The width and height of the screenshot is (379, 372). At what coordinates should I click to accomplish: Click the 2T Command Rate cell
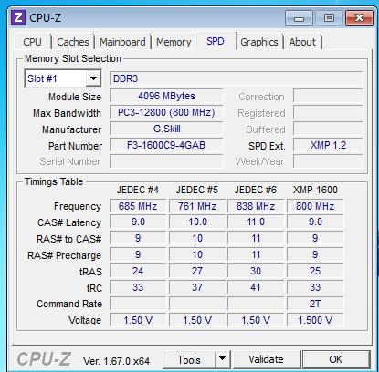click(315, 304)
